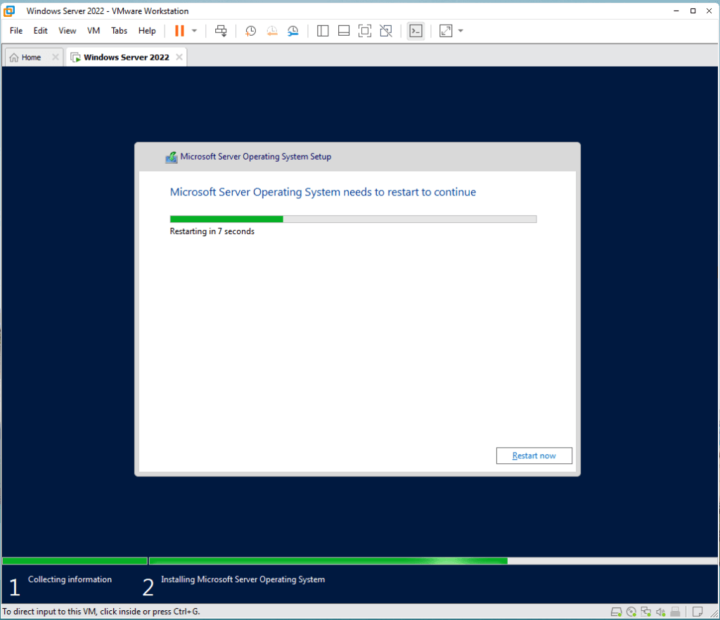Open the VM menu
Screen dimensions: 720x620
click(94, 31)
